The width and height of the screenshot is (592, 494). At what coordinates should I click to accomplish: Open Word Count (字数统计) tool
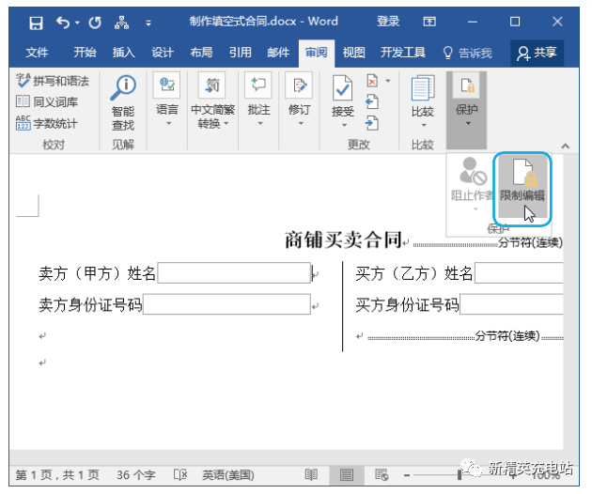[47, 123]
